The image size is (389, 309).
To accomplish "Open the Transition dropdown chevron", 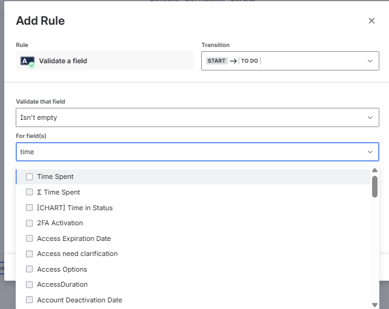I will pyautogui.click(x=370, y=61).
